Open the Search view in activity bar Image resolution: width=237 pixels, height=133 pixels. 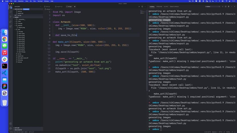click(11, 12)
